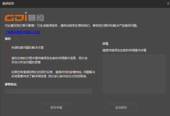The height and width of the screenshot is (116, 170).
Task: Click the bullet text starting 请在右侧的方框中提供
Action: pos(49,60)
